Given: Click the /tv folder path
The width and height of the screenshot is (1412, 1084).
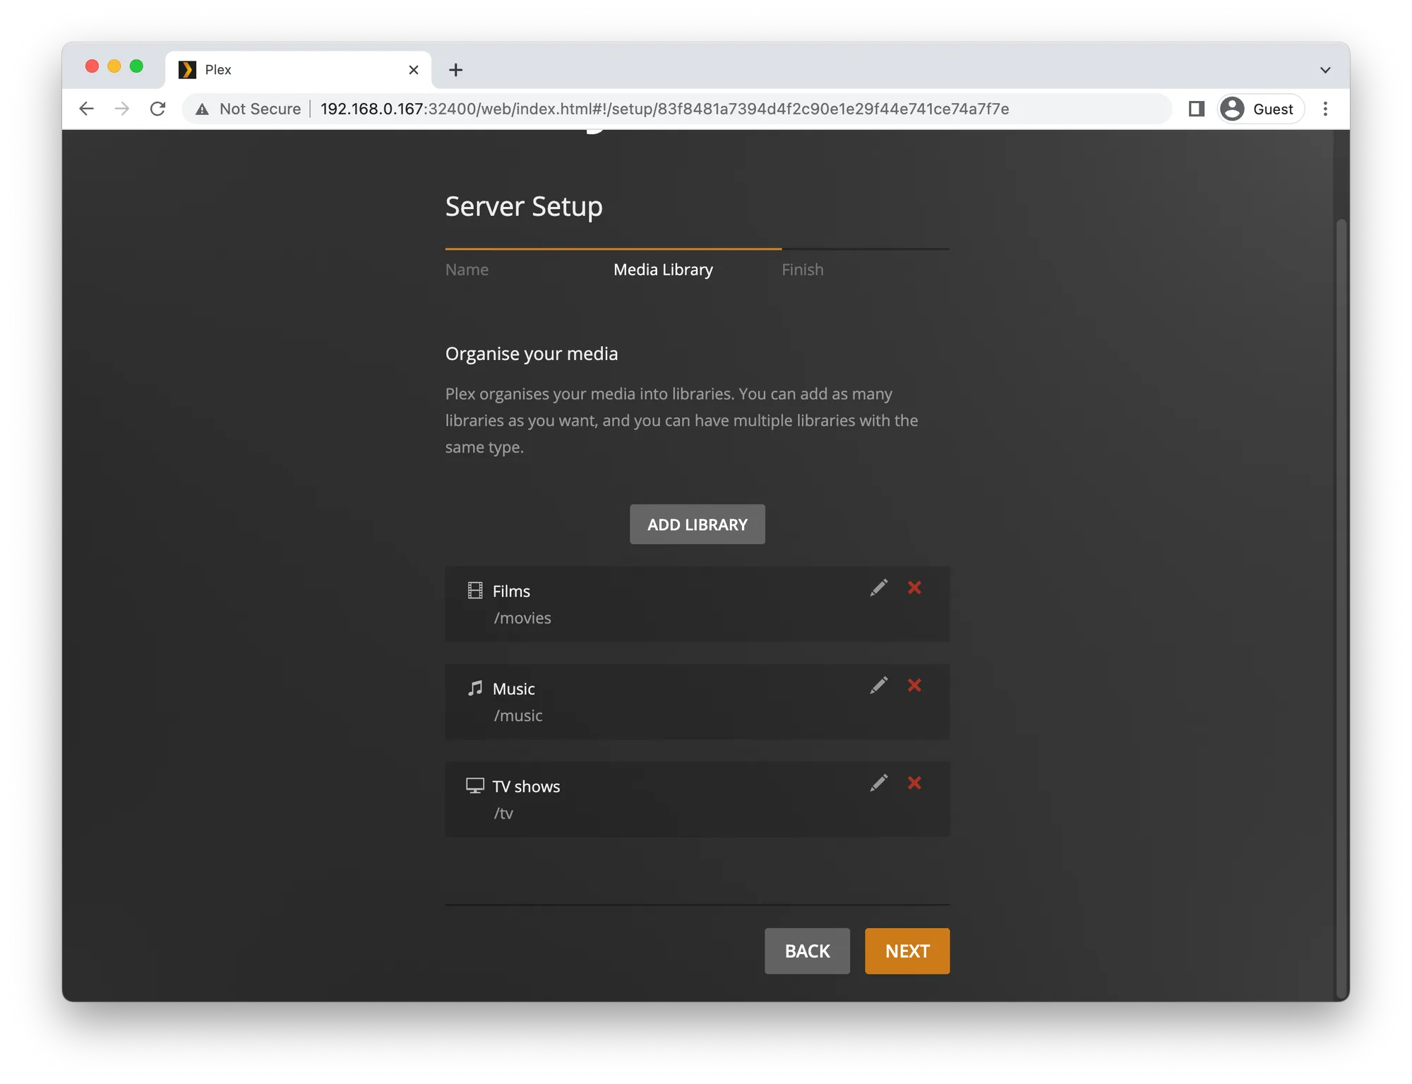Looking at the screenshot, I should pyautogui.click(x=503, y=813).
